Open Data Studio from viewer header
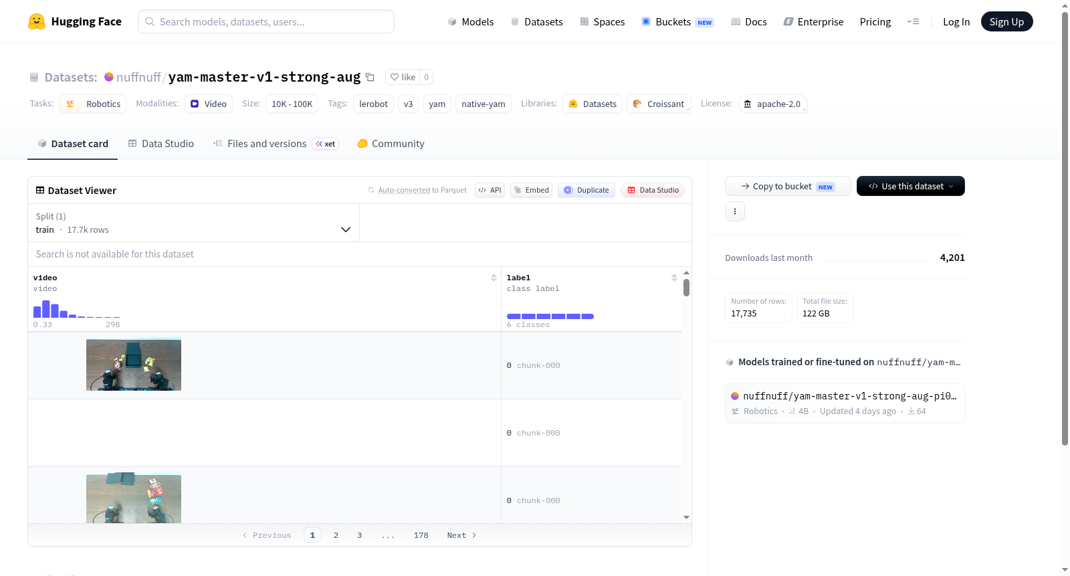Image resolution: width=1070 pixels, height=576 pixels. pos(653,190)
